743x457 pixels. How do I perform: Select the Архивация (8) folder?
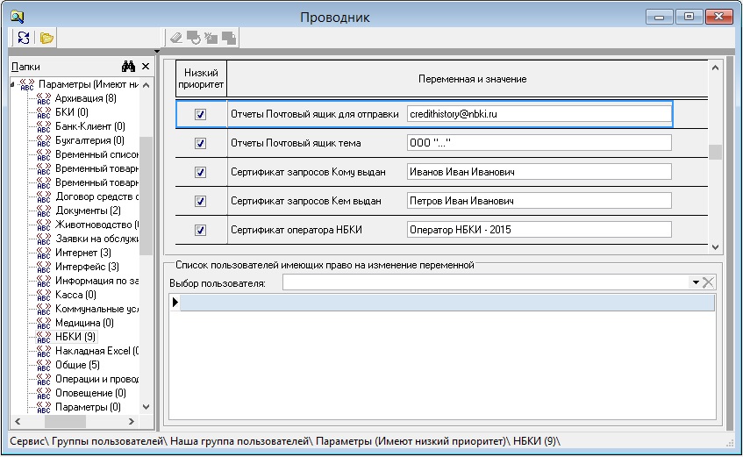85,98
